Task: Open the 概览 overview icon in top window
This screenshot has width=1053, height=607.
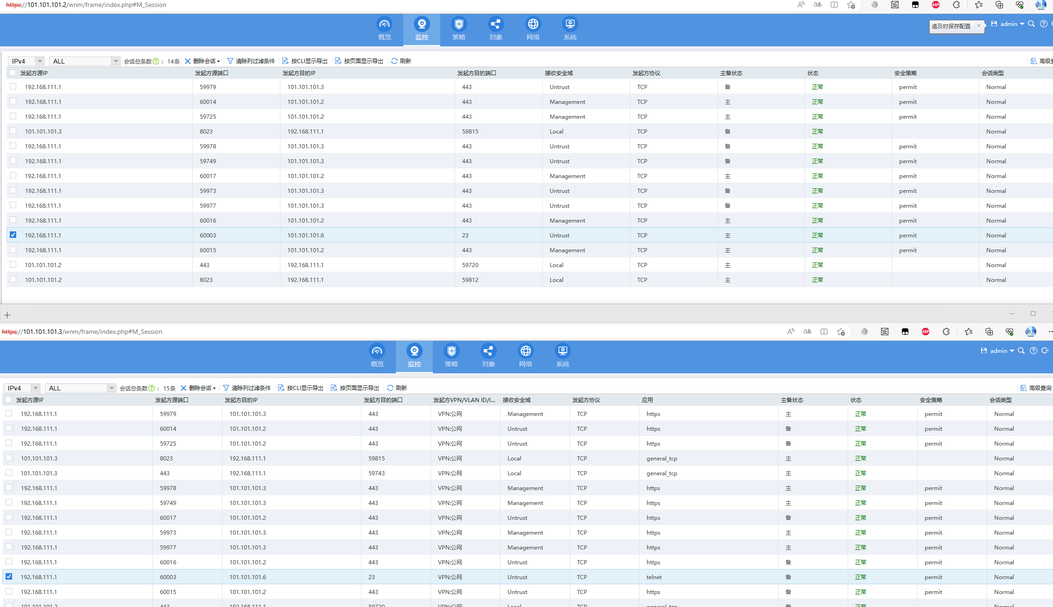Action: click(384, 25)
